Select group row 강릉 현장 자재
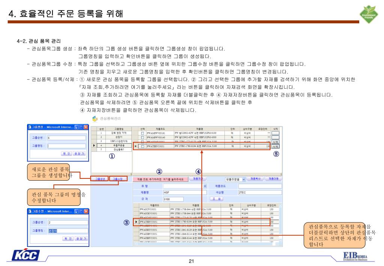Viewport: 384px width, 266px height. (x=111, y=133)
